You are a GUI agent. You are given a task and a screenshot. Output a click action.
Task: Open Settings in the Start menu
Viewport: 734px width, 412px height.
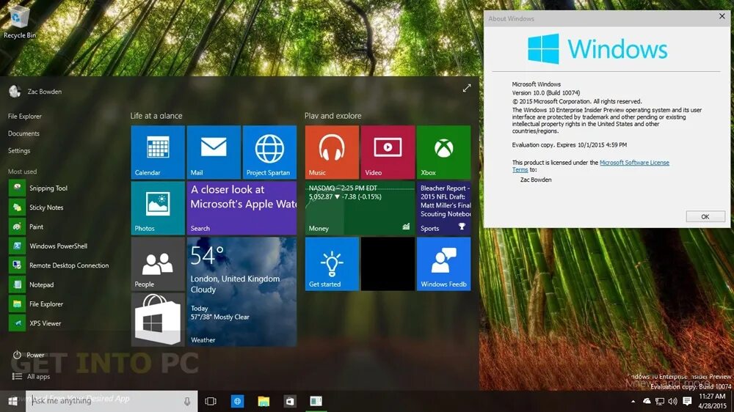click(x=19, y=150)
